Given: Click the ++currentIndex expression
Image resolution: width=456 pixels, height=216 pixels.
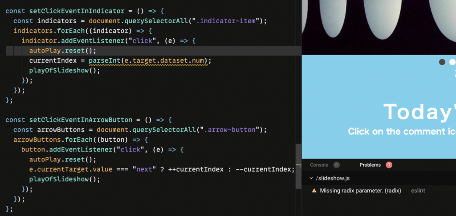Looking at the screenshot, I should 196,169.
